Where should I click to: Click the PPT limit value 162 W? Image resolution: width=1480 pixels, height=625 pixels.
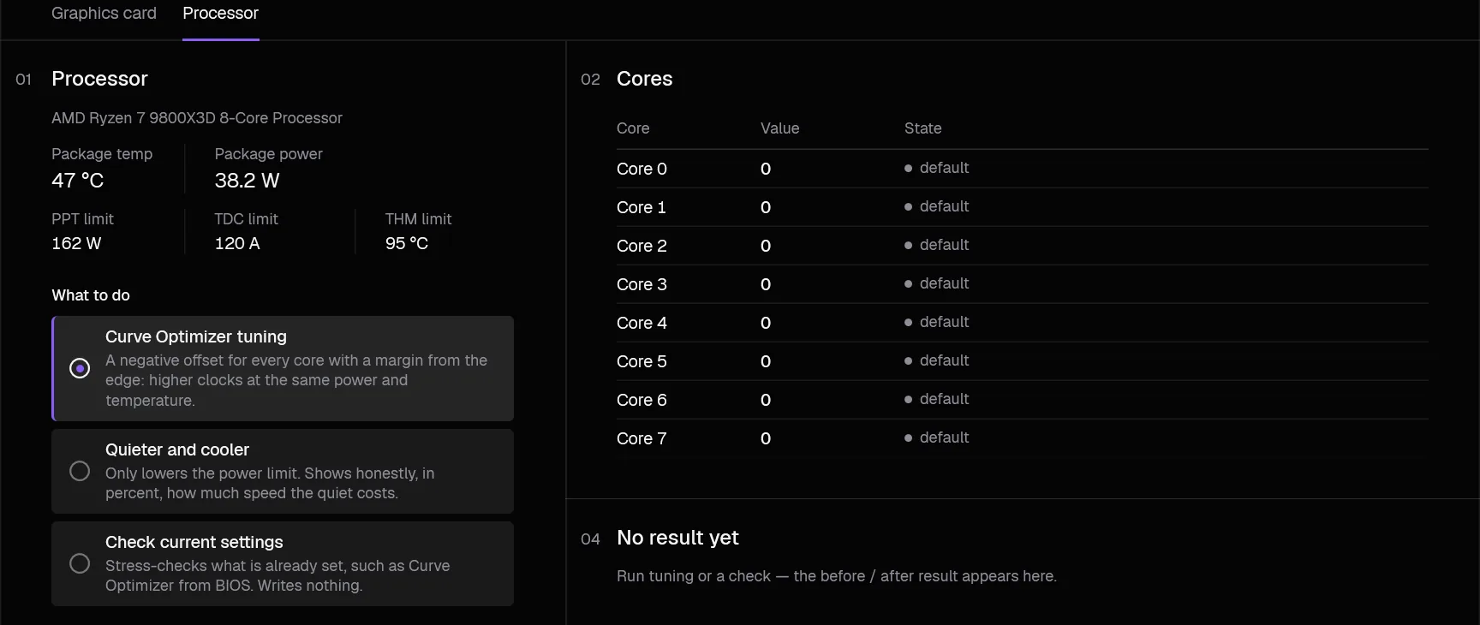click(76, 243)
